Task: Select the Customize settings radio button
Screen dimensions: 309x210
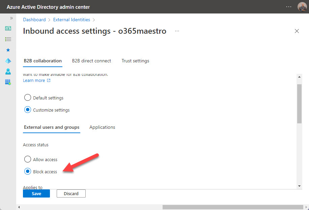Action: (x=28, y=110)
